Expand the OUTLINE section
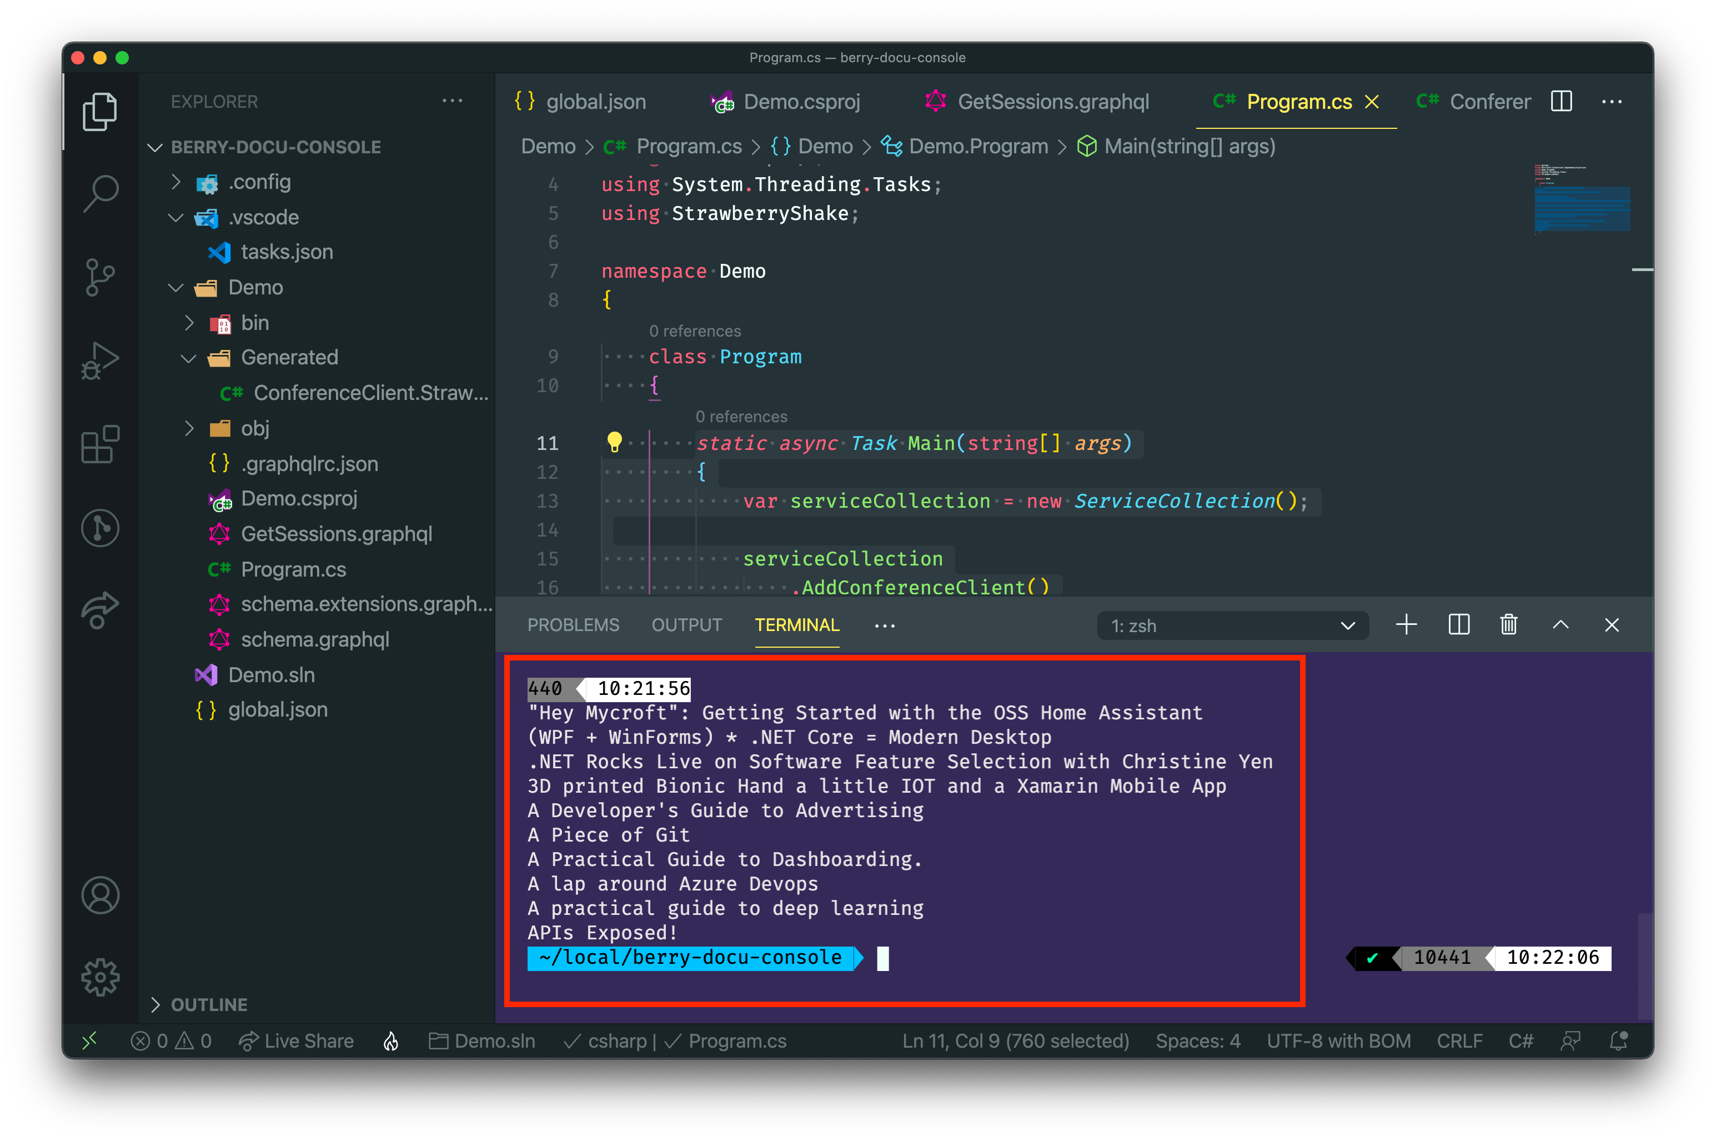The width and height of the screenshot is (1716, 1141). pos(209,1005)
